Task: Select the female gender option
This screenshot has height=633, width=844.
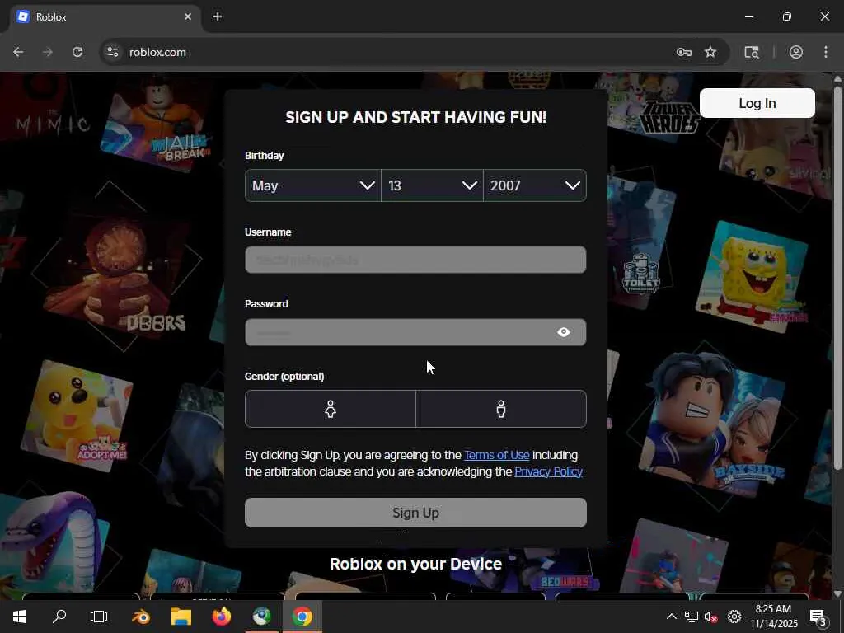Action: click(x=331, y=409)
